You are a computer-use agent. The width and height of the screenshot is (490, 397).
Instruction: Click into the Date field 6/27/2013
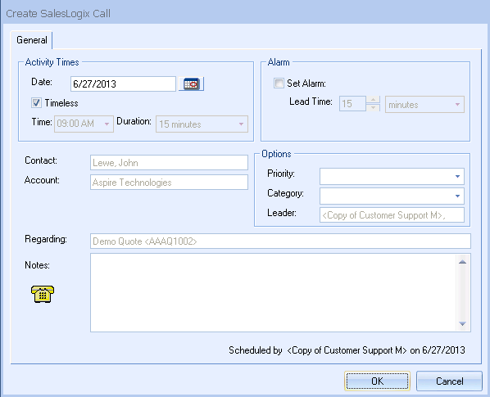pyautogui.click(x=123, y=84)
